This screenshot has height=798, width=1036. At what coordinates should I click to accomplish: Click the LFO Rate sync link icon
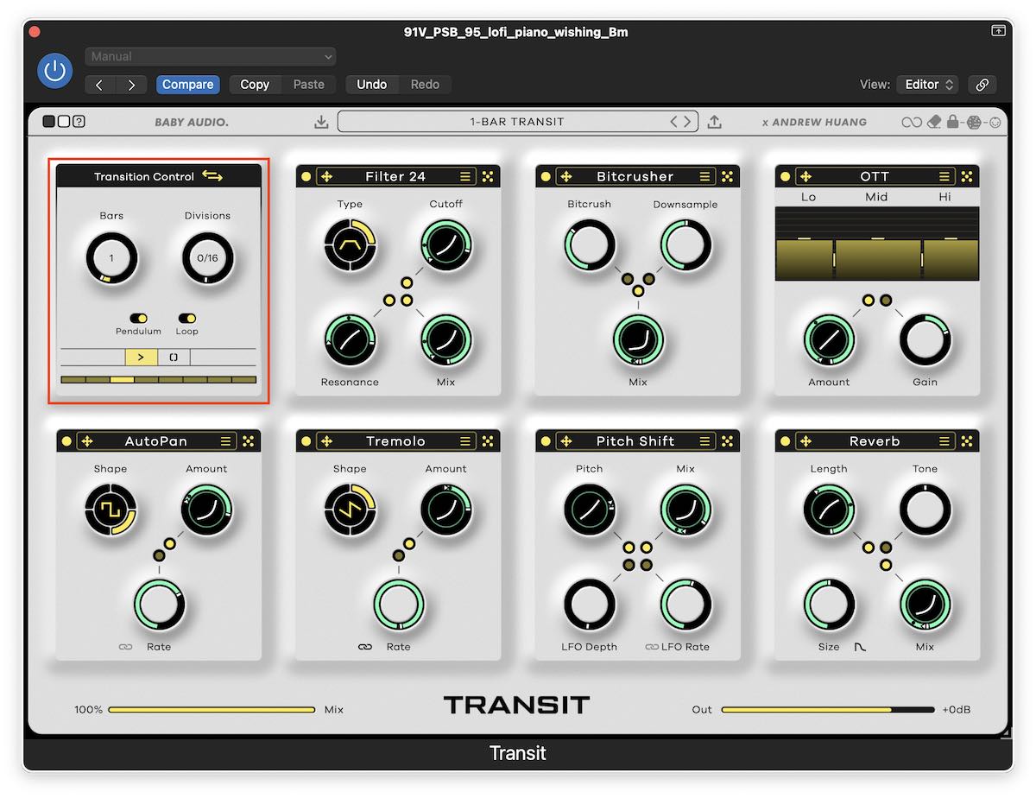tap(652, 647)
